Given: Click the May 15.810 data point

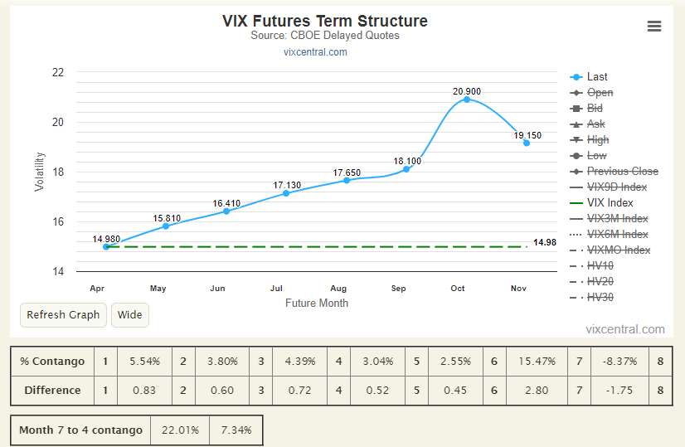Looking at the screenshot, I should point(166,226).
